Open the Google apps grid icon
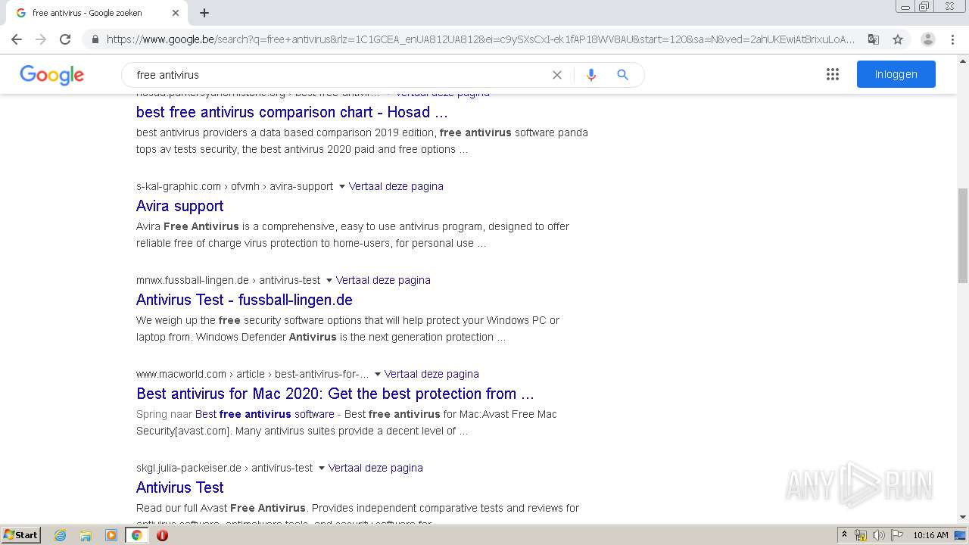 tap(833, 74)
